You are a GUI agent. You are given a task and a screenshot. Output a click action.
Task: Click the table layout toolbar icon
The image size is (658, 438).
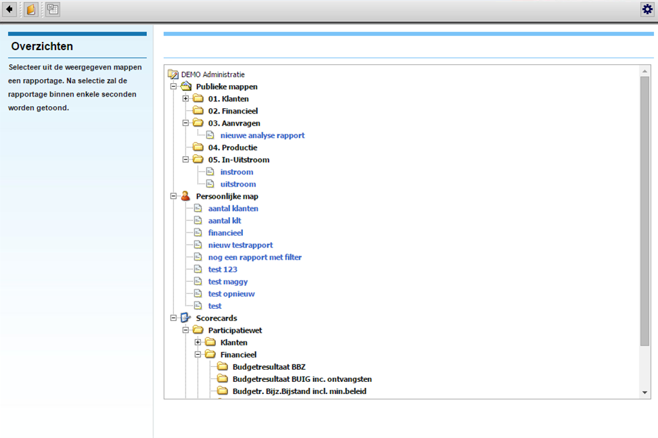pos(52,9)
